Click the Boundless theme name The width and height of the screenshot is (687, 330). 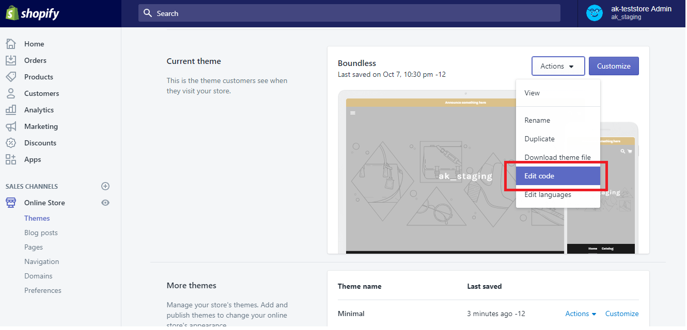point(357,63)
